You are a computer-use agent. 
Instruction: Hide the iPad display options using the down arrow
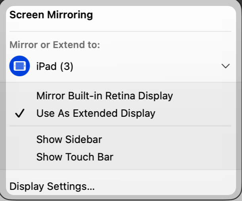pyautogui.click(x=225, y=66)
